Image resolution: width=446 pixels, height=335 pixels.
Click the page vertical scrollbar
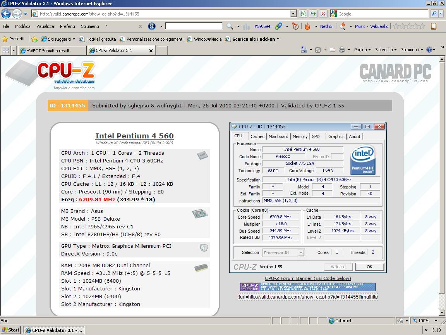coord(442,186)
